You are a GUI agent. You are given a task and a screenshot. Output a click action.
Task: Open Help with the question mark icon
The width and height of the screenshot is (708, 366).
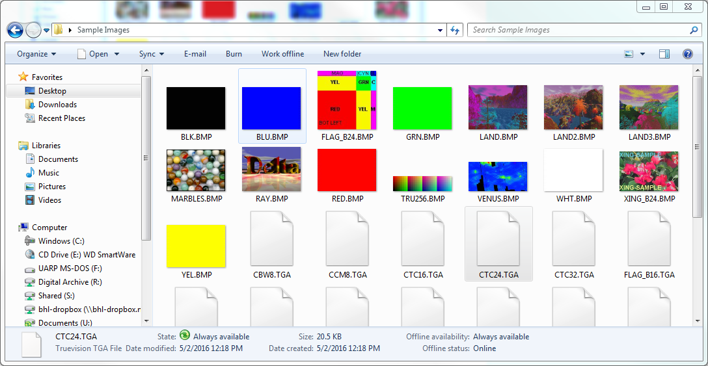(x=688, y=54)
